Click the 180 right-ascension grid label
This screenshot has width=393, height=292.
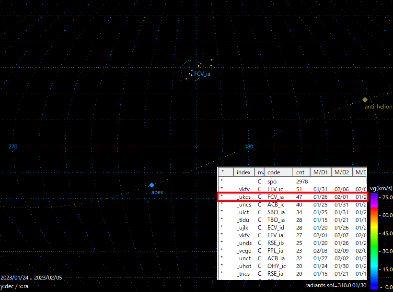pos(249,146)
